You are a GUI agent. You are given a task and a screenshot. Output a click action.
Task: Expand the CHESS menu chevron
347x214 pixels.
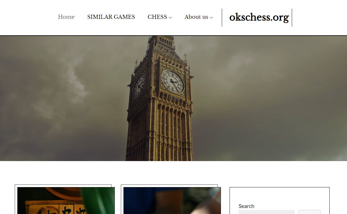point(170,17)
